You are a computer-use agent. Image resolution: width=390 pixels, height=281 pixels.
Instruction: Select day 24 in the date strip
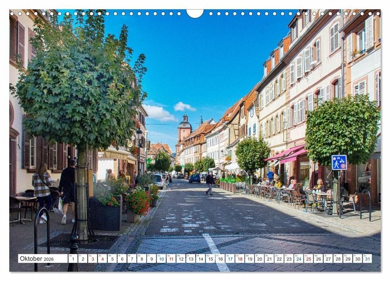298,259
